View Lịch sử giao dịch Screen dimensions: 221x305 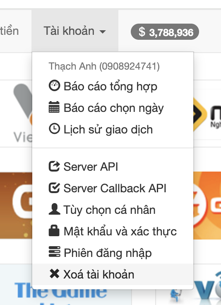pyautogui.click(x=113, y=129)
